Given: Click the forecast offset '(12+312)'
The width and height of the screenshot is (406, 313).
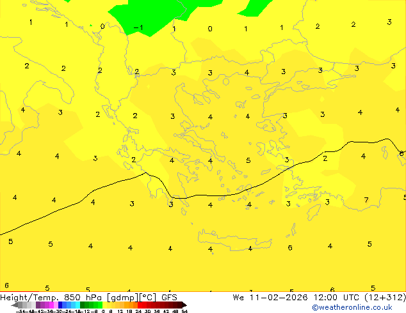Looking at the screenshot, I should (x=386, y=297).
